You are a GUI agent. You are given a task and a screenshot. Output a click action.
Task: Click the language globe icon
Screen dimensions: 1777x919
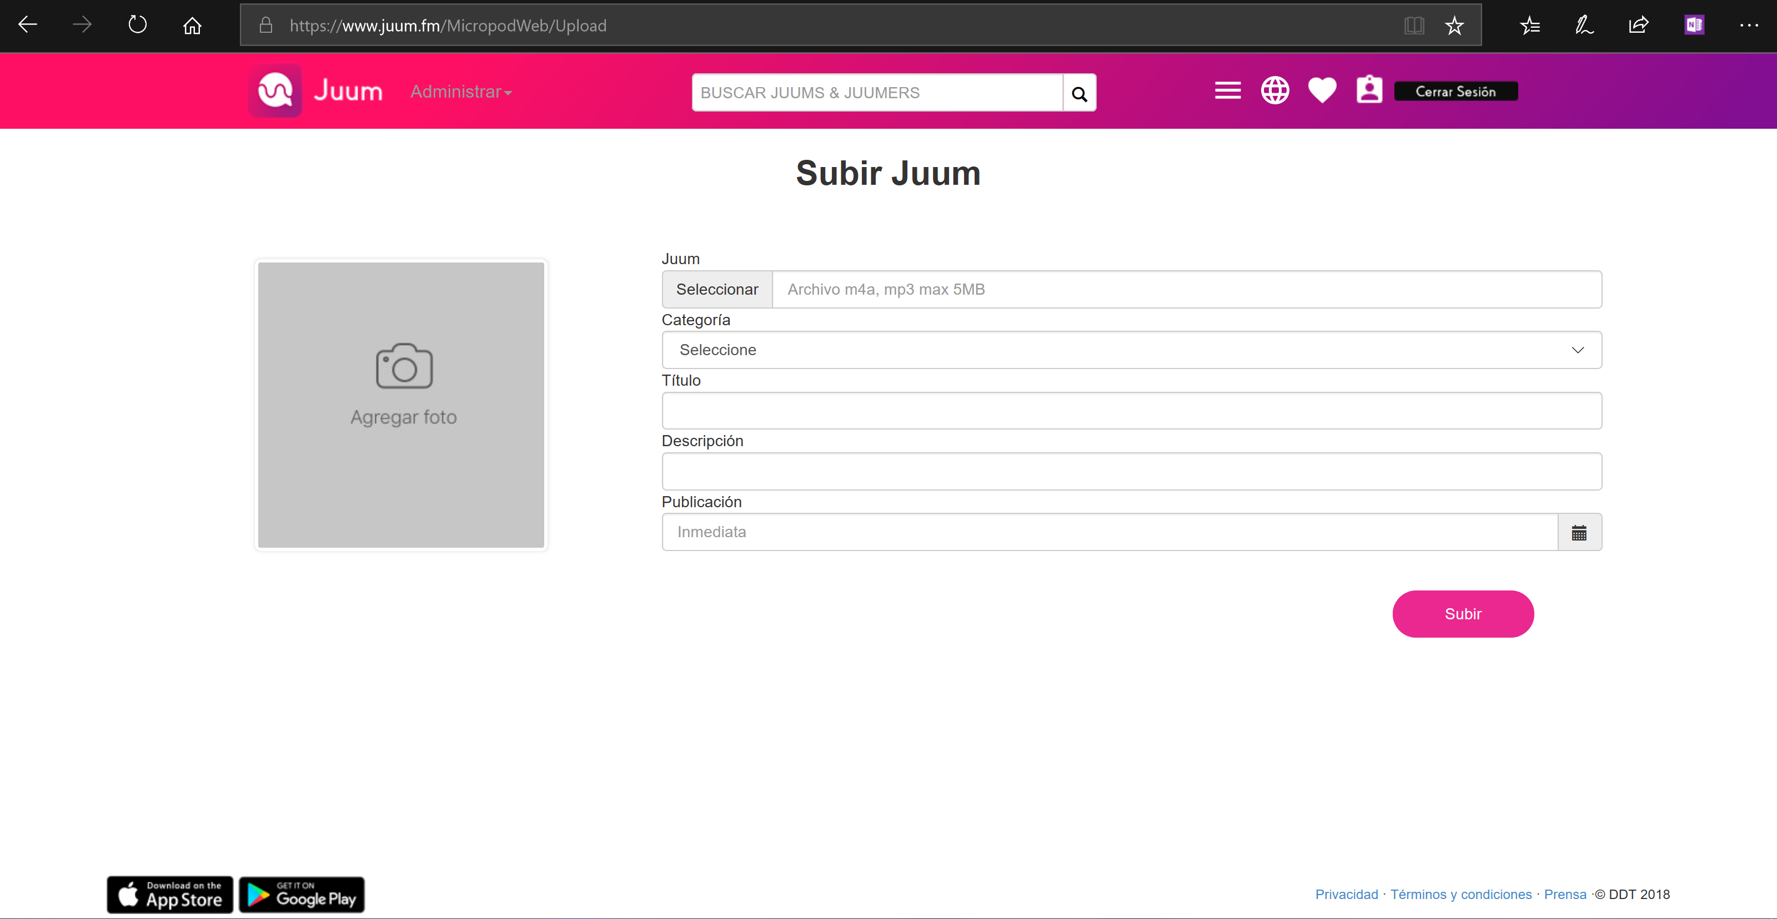click(x=1275, y=90)
